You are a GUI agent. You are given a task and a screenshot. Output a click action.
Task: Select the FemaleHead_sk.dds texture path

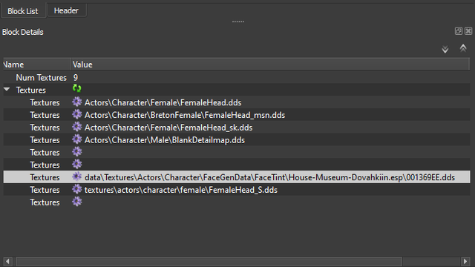click(168, 128)
